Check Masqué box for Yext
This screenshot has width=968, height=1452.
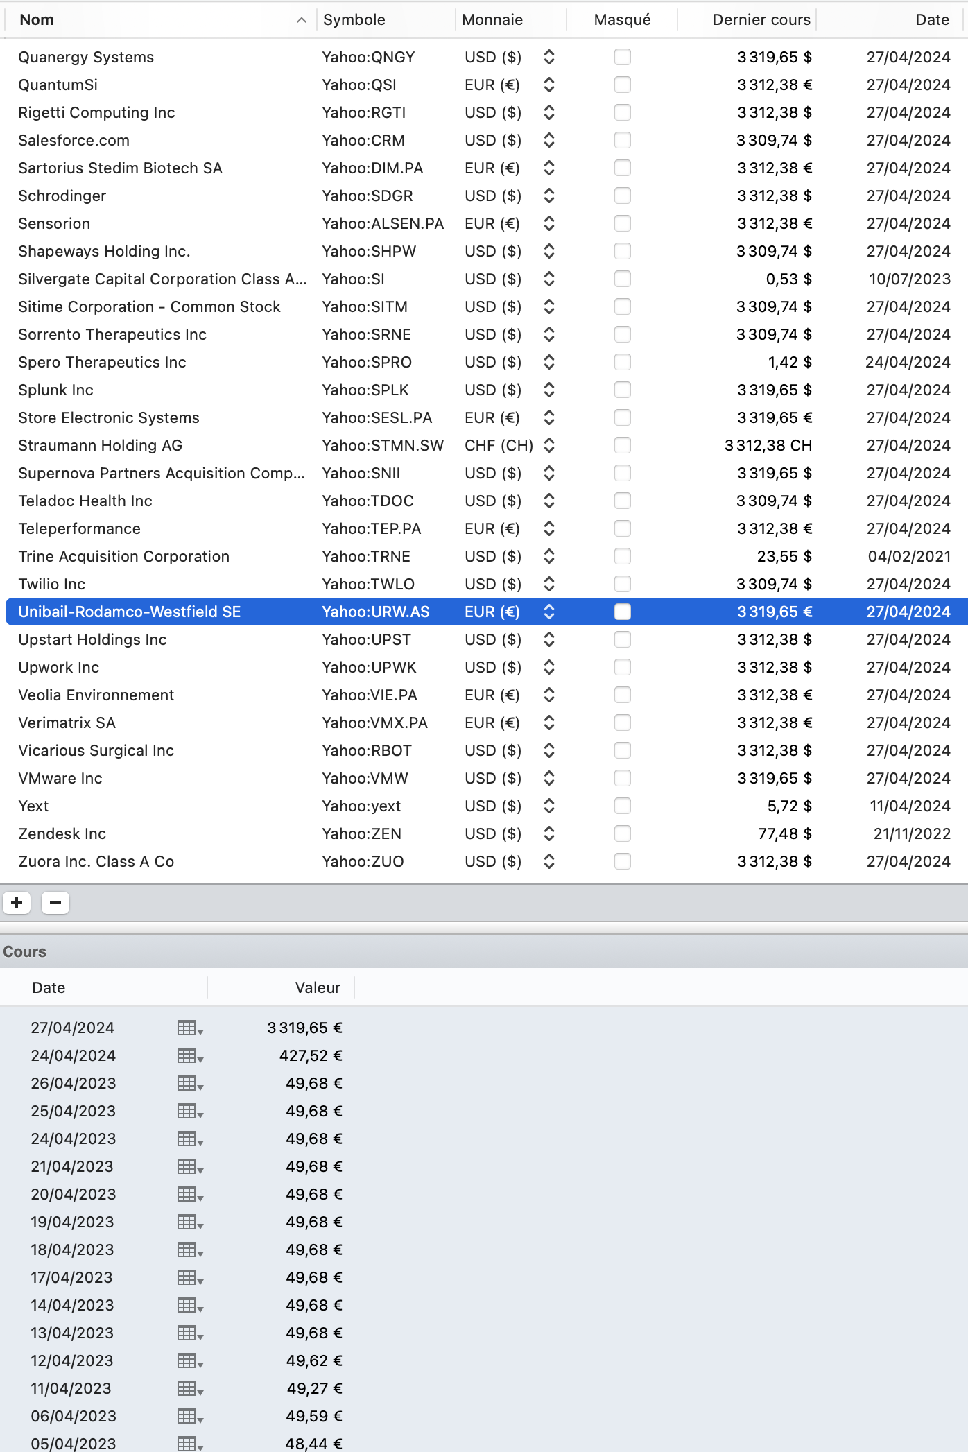tap(623, 806)
